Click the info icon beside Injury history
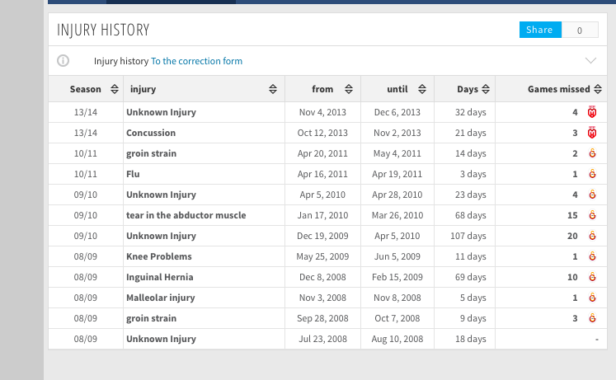This screenshot has width=616, height=380. (x=63, y=61)
